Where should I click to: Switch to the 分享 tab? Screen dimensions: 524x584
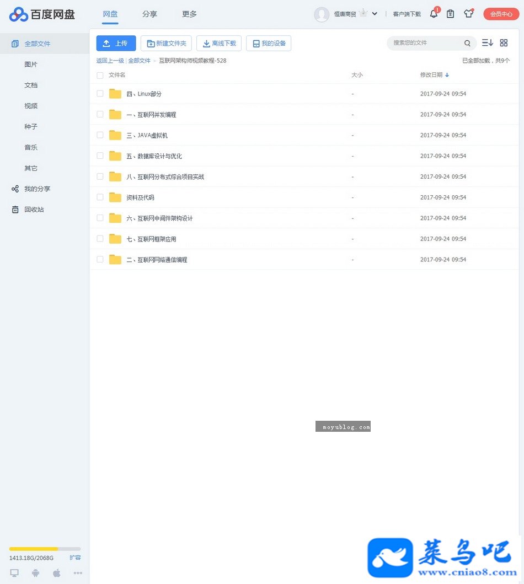pyautogui.click(x=149, y=14)
